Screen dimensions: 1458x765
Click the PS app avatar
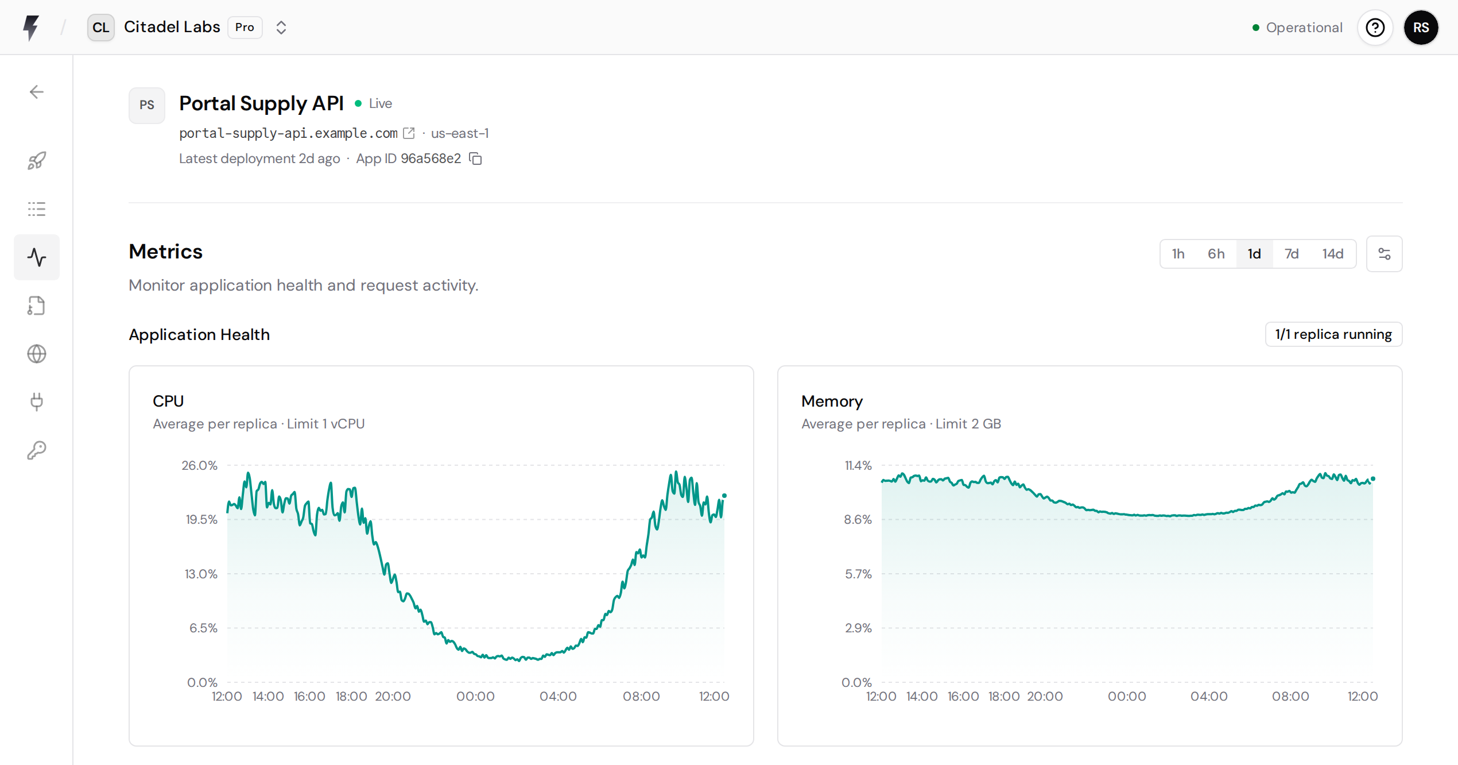(147, 105)
